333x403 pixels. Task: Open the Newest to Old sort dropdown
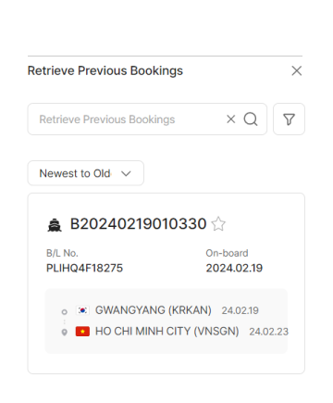point(86,173)
